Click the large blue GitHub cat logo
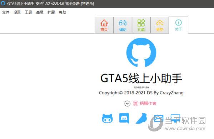Viewport: 214px width, 139px height. click(141, 53)
